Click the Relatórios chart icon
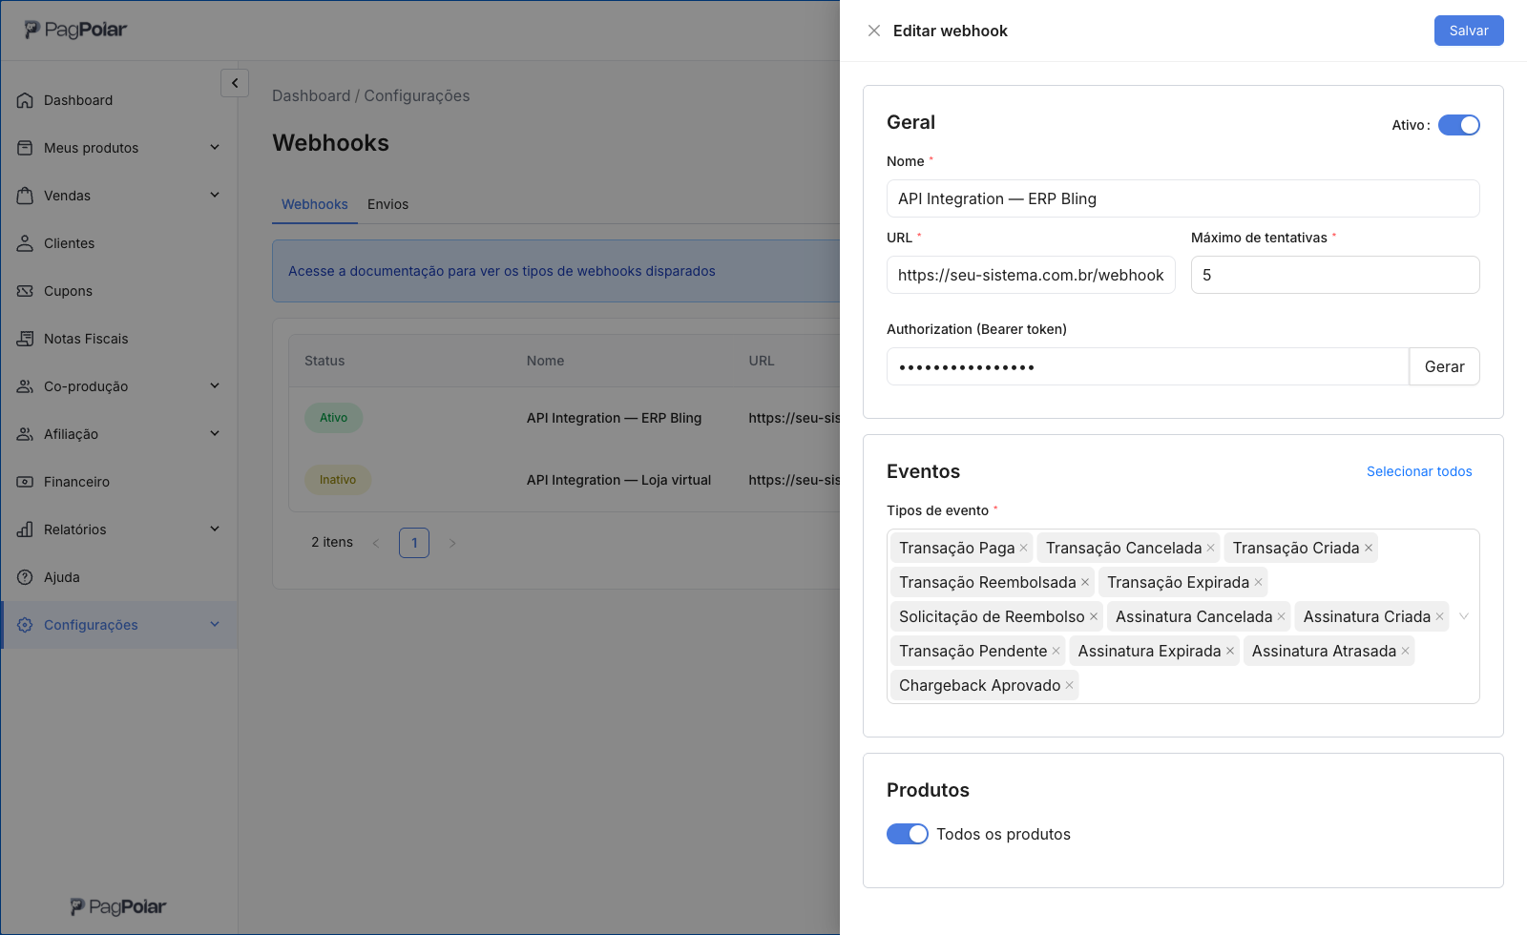 25,530
